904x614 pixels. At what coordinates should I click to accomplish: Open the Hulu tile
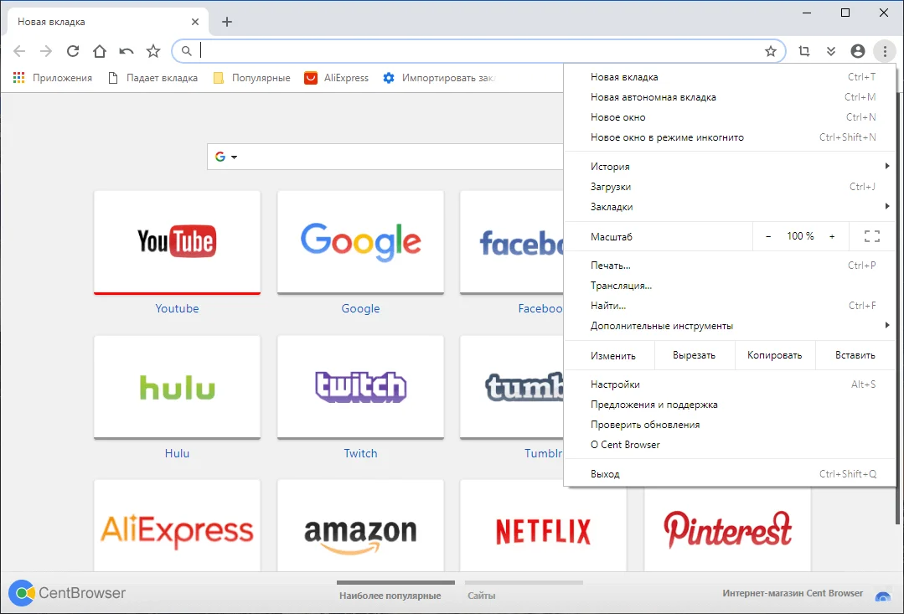(177, 387)
